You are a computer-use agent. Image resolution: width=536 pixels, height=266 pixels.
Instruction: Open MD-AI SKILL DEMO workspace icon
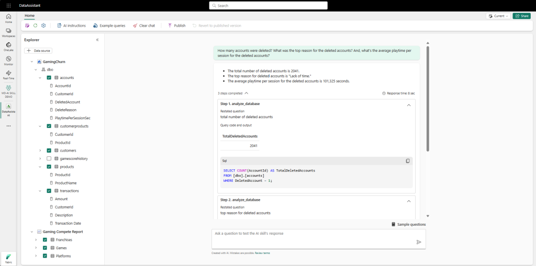coord(8,91)
